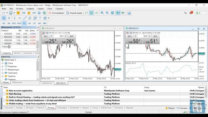Expand the Скрипты tree node
Screen dimensions: 208x117
click(3, 76)
